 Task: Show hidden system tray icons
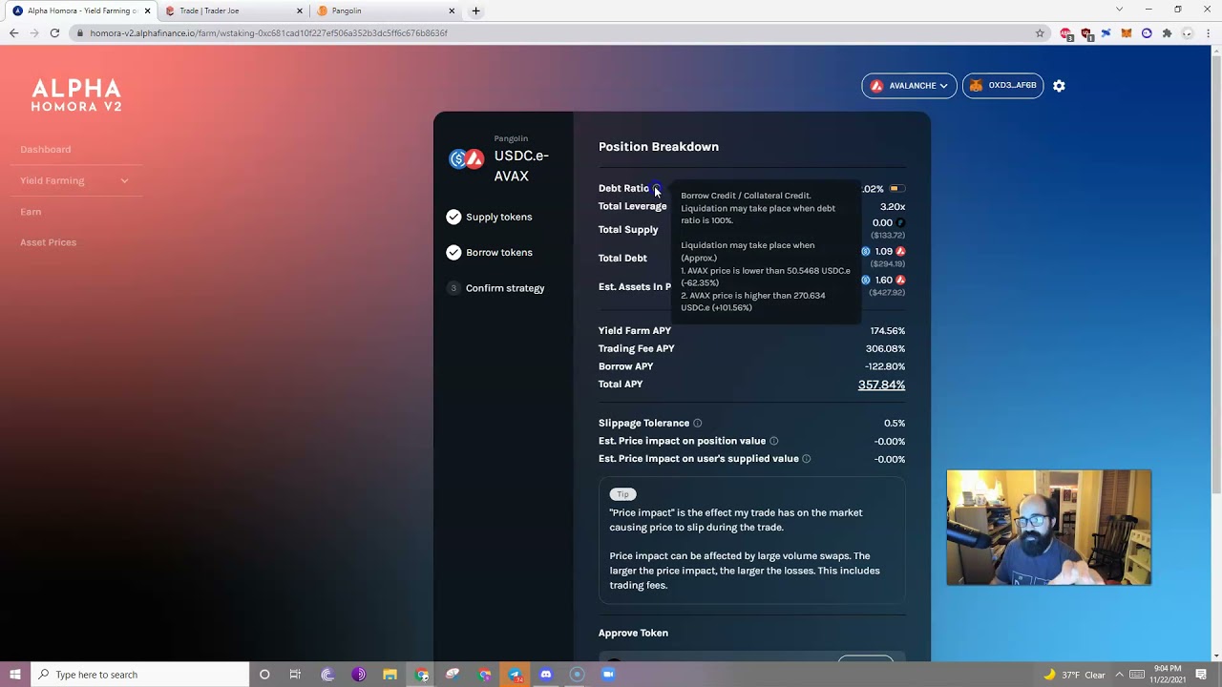coord(1120,675)
